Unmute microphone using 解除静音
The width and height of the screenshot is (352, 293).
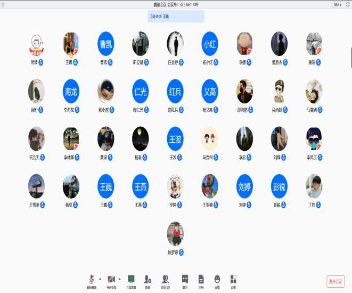coord(91,280)
